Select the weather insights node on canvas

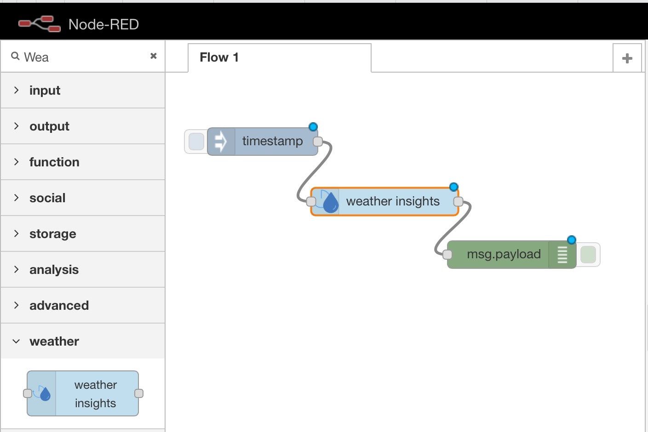385,201
